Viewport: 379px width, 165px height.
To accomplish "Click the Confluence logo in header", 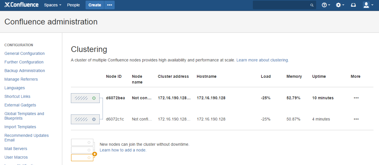I will pos(22,5).
